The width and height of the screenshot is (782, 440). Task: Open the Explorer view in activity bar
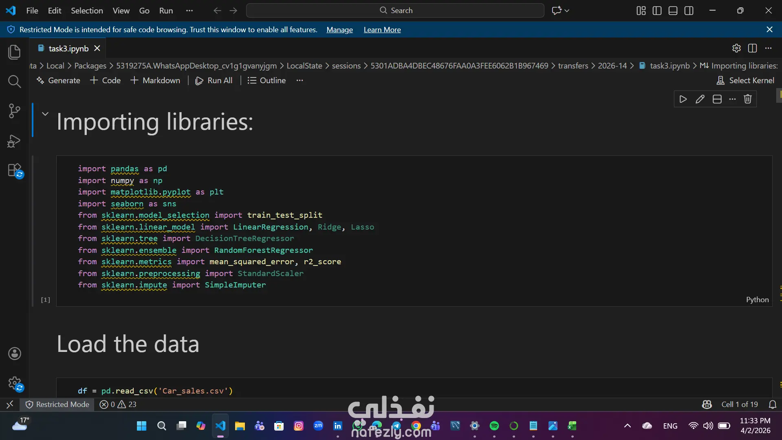pos(14,52)
